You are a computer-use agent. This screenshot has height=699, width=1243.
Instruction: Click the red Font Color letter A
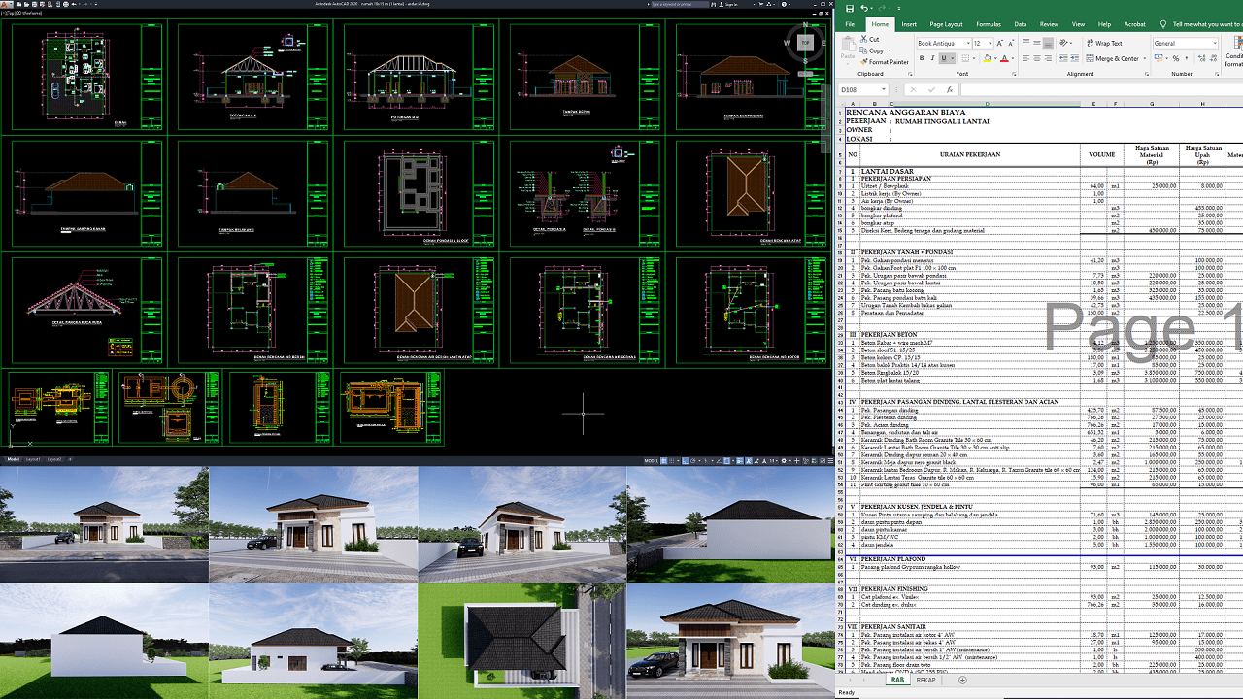click(1004, 58)
